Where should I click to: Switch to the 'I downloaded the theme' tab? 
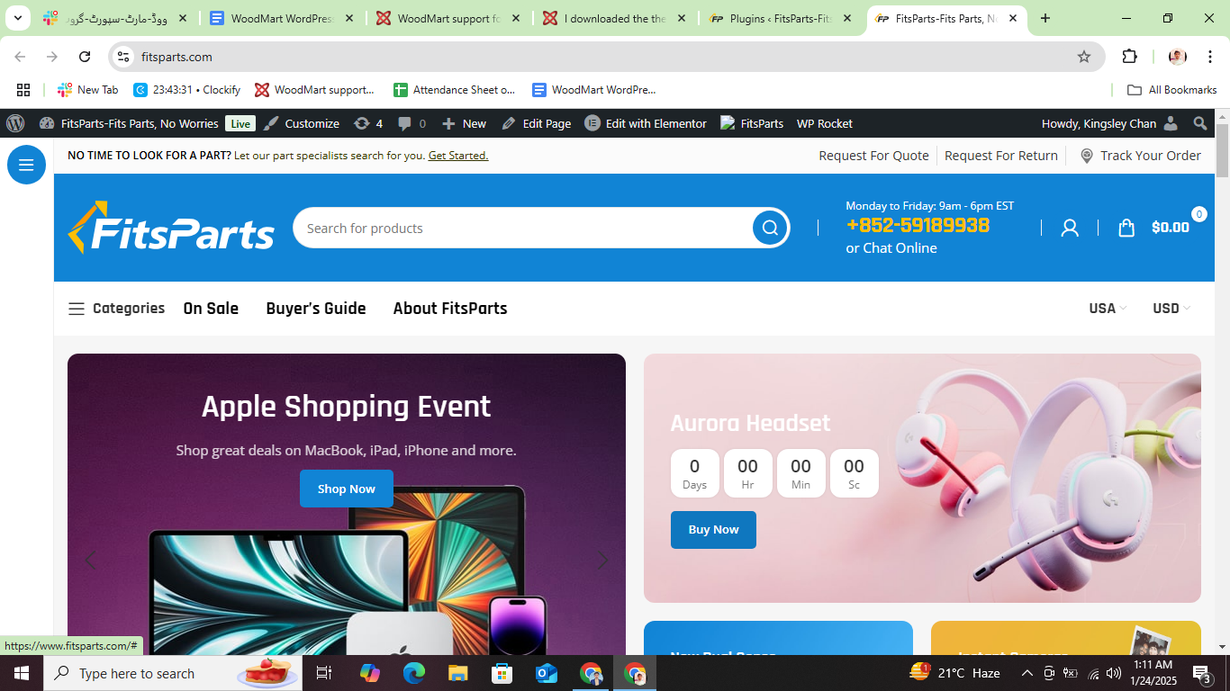(615, 18)
